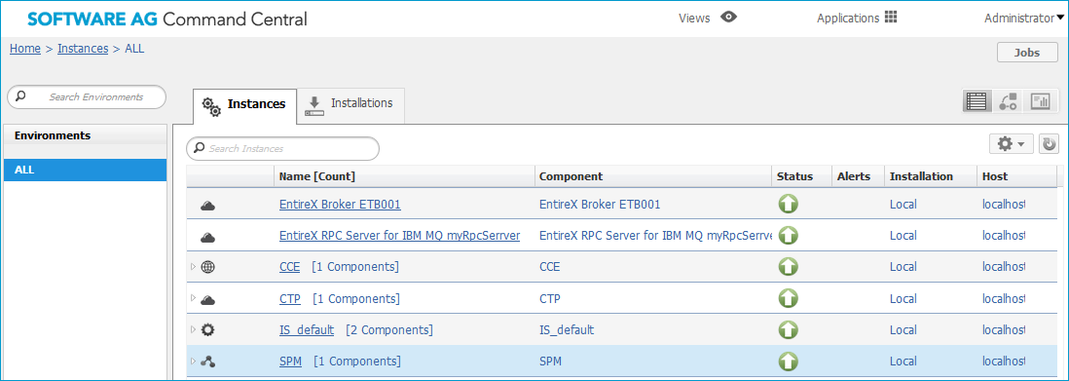Expand the CTP row
1069x381 pixels.
[193, 298]
